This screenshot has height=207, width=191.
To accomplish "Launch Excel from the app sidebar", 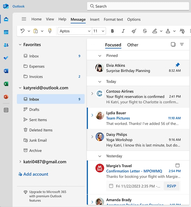I will coord(6,84).
